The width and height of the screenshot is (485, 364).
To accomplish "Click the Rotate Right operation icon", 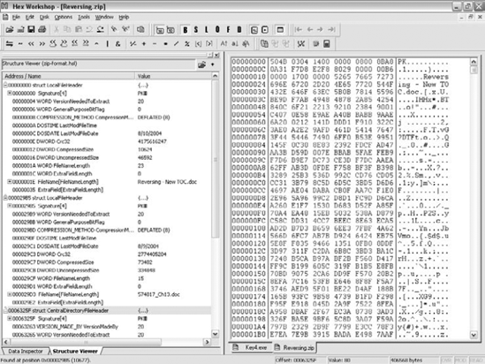I will 64,44.
